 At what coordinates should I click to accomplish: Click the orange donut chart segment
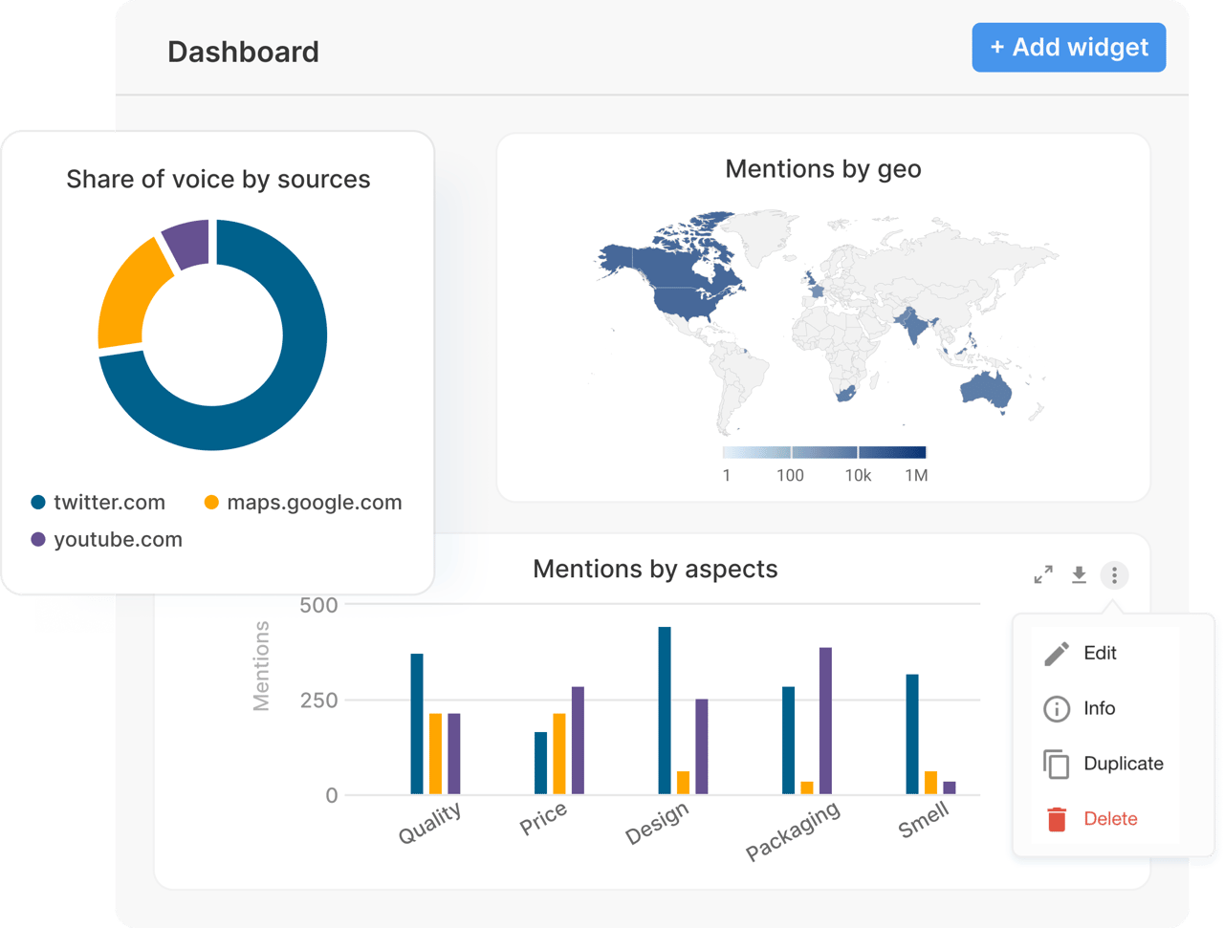click(126, 296)
